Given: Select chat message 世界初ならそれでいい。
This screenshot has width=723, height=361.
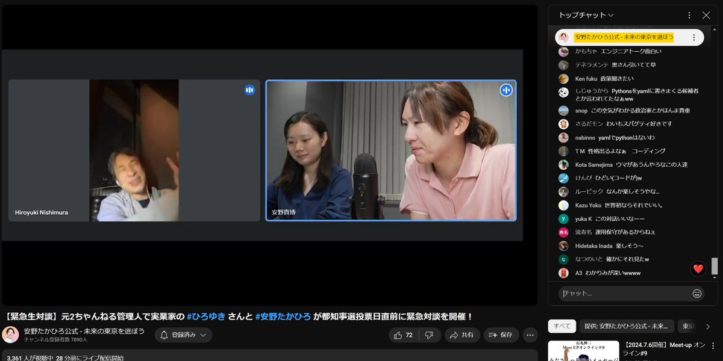Looking at the screenshot, I should tap(634, 205).
